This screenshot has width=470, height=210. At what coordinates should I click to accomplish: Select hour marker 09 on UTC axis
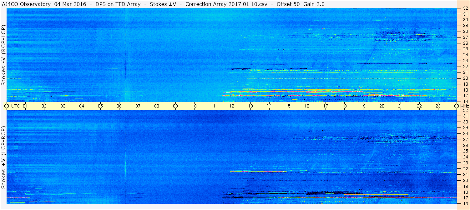(x=175, y=106)
